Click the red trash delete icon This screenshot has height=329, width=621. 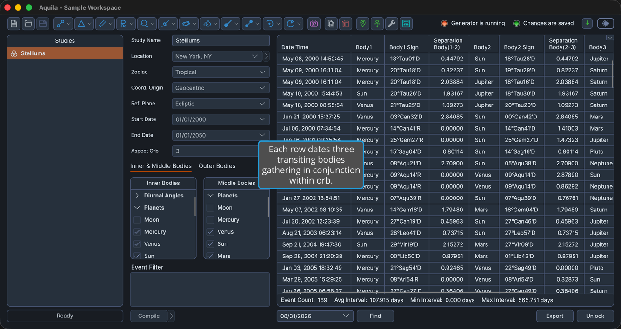(x=346, y=24)
